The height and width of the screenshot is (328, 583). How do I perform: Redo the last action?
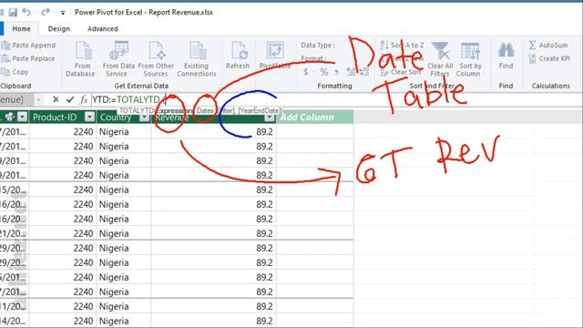click(46, 12)
